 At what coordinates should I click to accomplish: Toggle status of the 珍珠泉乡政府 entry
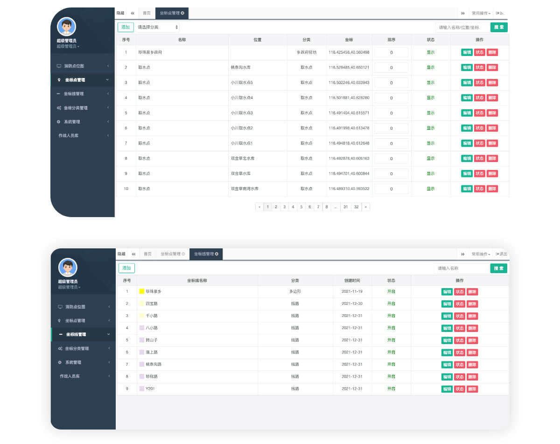pyautogui.click(x=479, y=52)
